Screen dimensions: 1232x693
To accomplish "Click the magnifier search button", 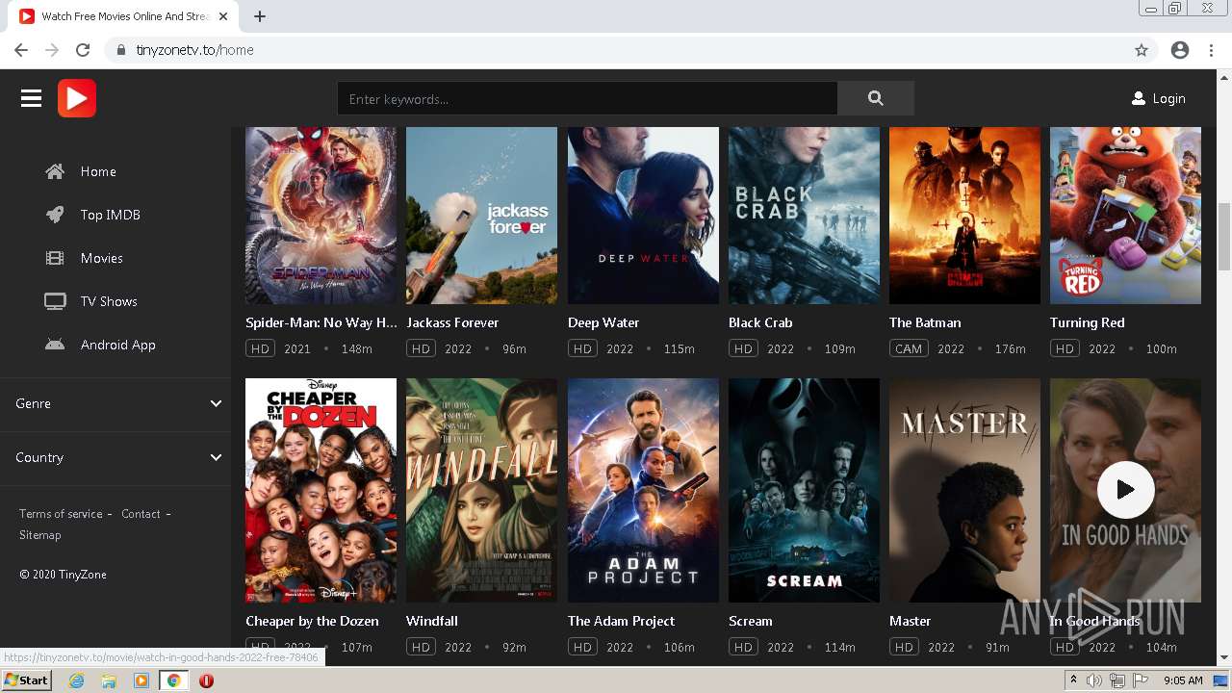I will coord(875,98).
